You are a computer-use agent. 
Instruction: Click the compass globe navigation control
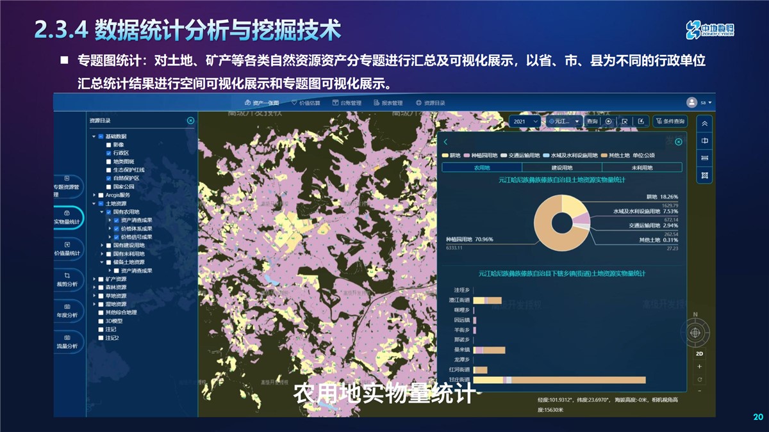tap(695, 333)
